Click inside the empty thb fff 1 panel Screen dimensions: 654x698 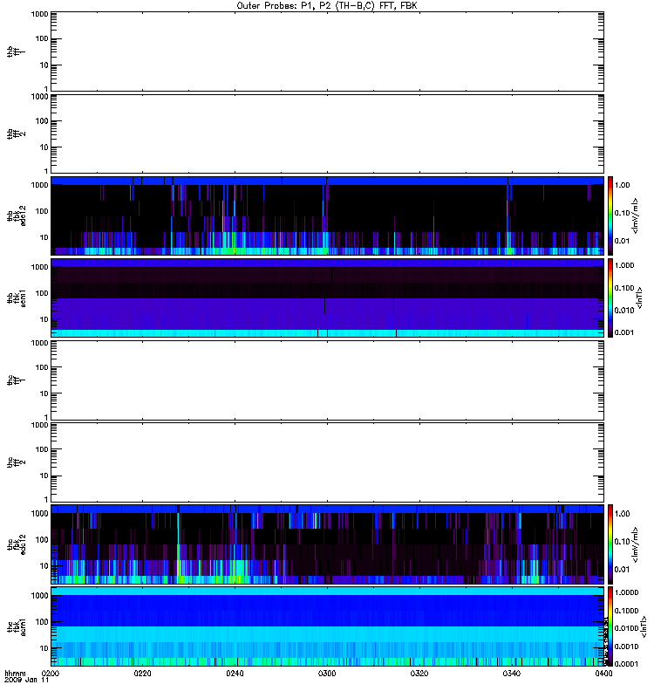[x=327, y=51]
